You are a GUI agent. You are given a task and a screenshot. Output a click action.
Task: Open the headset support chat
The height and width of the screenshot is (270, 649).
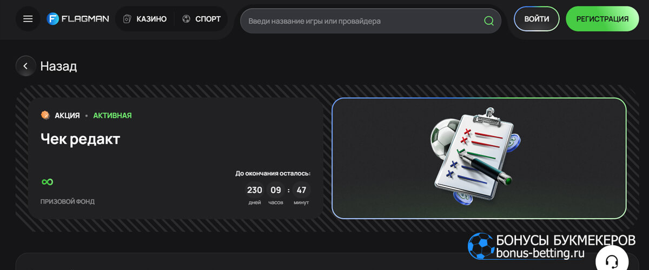point(612,261)
